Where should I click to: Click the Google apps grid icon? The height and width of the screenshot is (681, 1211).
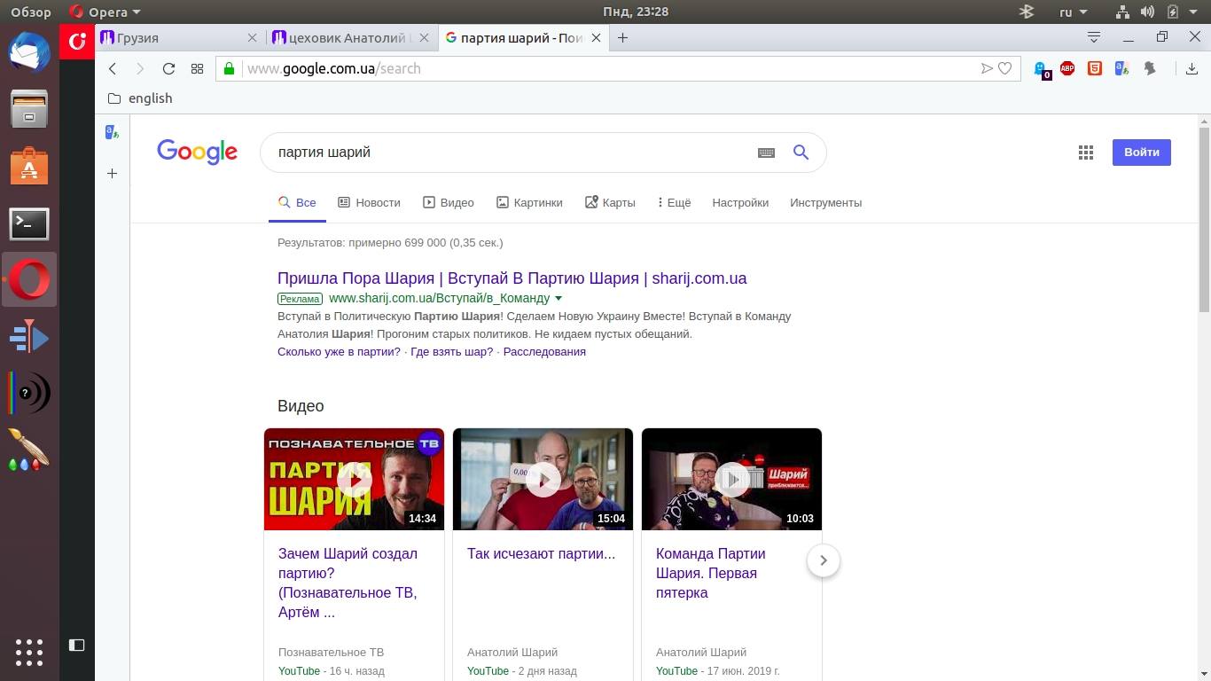pyautogui.click(x=1085, y=153)
